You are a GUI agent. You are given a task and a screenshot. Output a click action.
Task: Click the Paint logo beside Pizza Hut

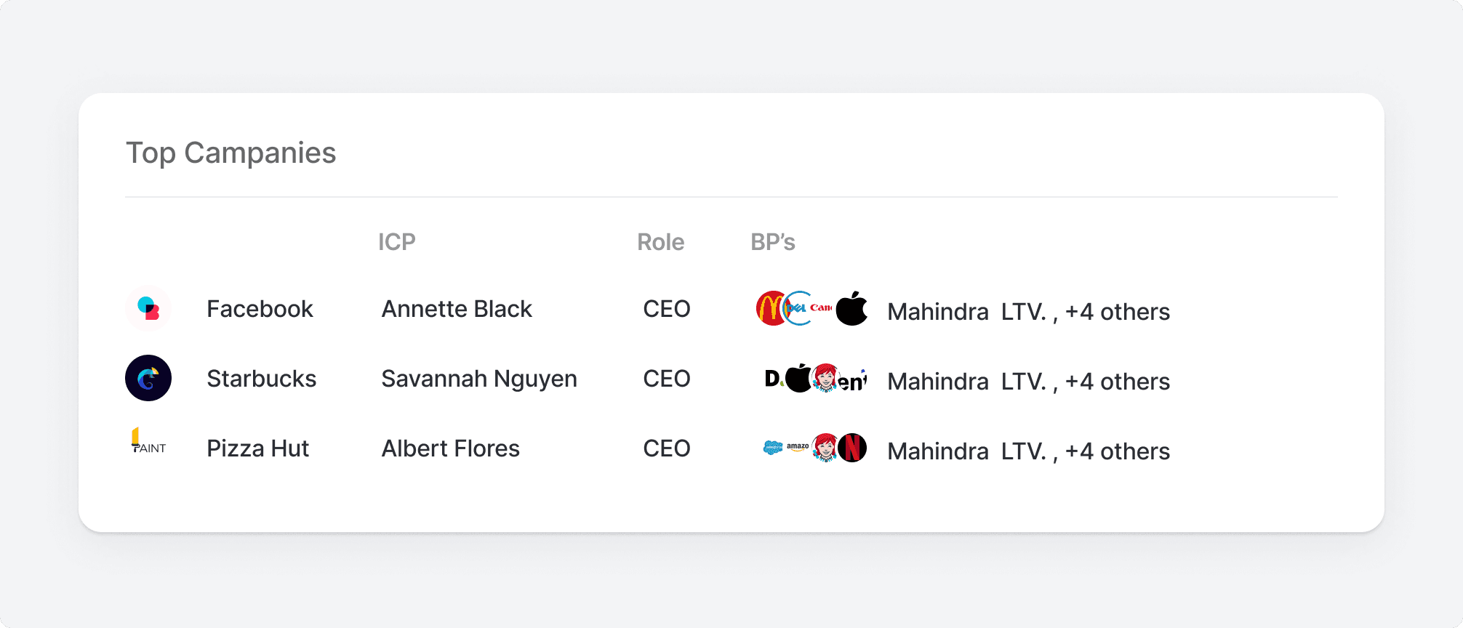pos(148,441)
